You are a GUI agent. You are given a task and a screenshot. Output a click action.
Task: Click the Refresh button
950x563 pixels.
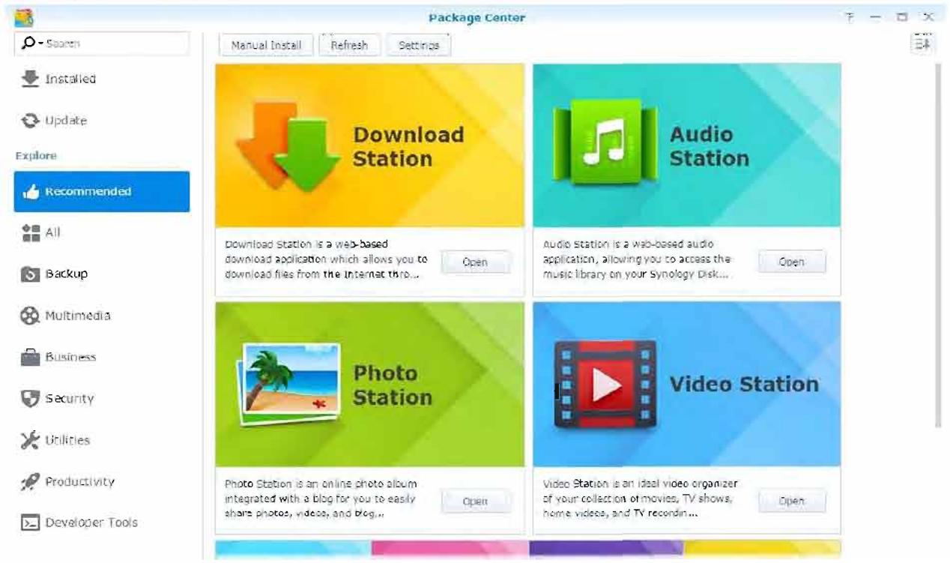pyautogui.click(x=349, y=45)
